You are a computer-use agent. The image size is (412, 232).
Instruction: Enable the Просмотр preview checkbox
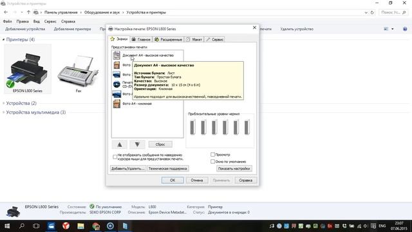(212, 155)
